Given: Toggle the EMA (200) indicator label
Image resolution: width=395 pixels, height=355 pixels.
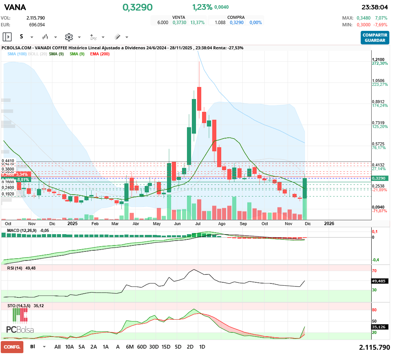Looking at the screenshot, I should coord(100,54).
